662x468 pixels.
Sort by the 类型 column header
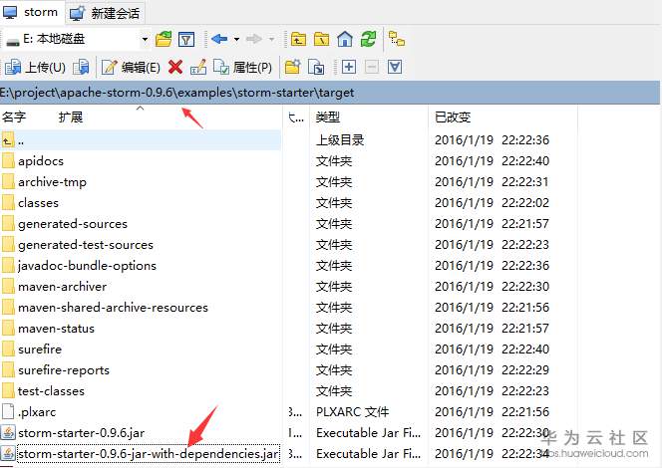click(x=328, y=117)
